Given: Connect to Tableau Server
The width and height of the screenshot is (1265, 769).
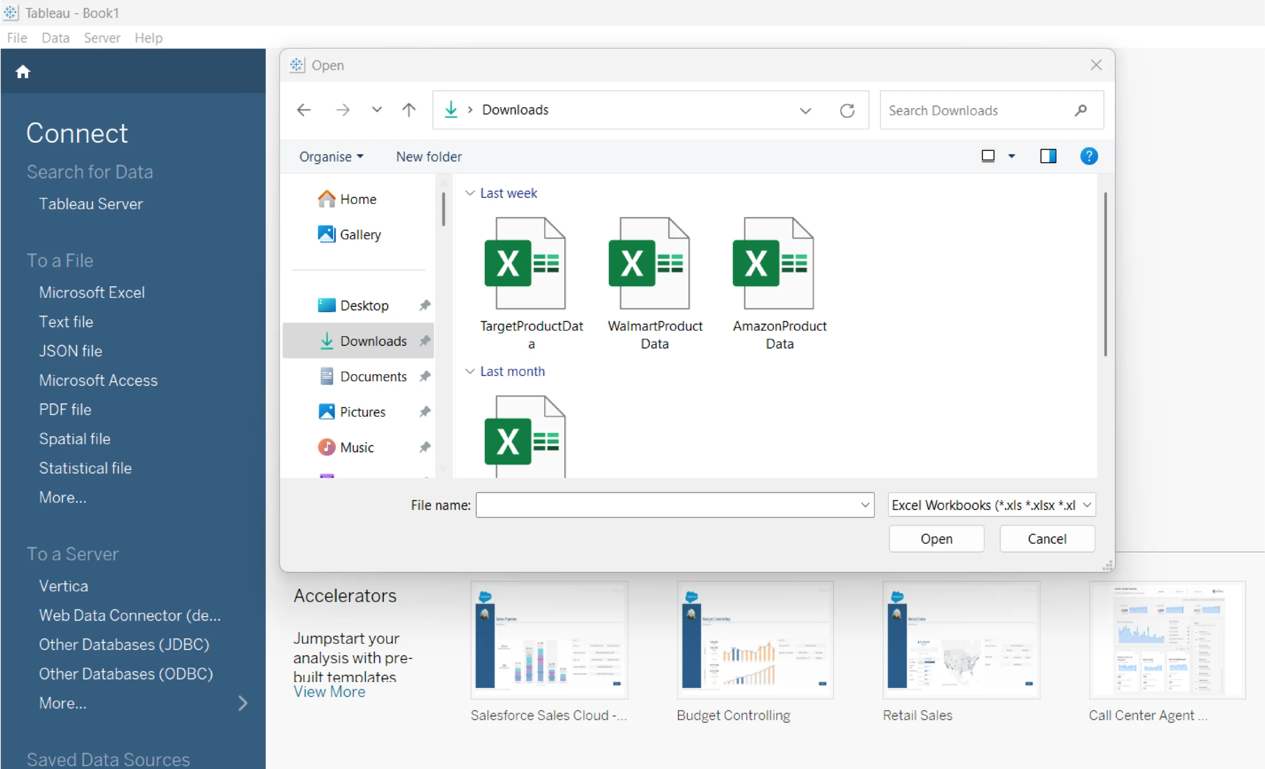Looking at the screenshot, I should (91, 204).
